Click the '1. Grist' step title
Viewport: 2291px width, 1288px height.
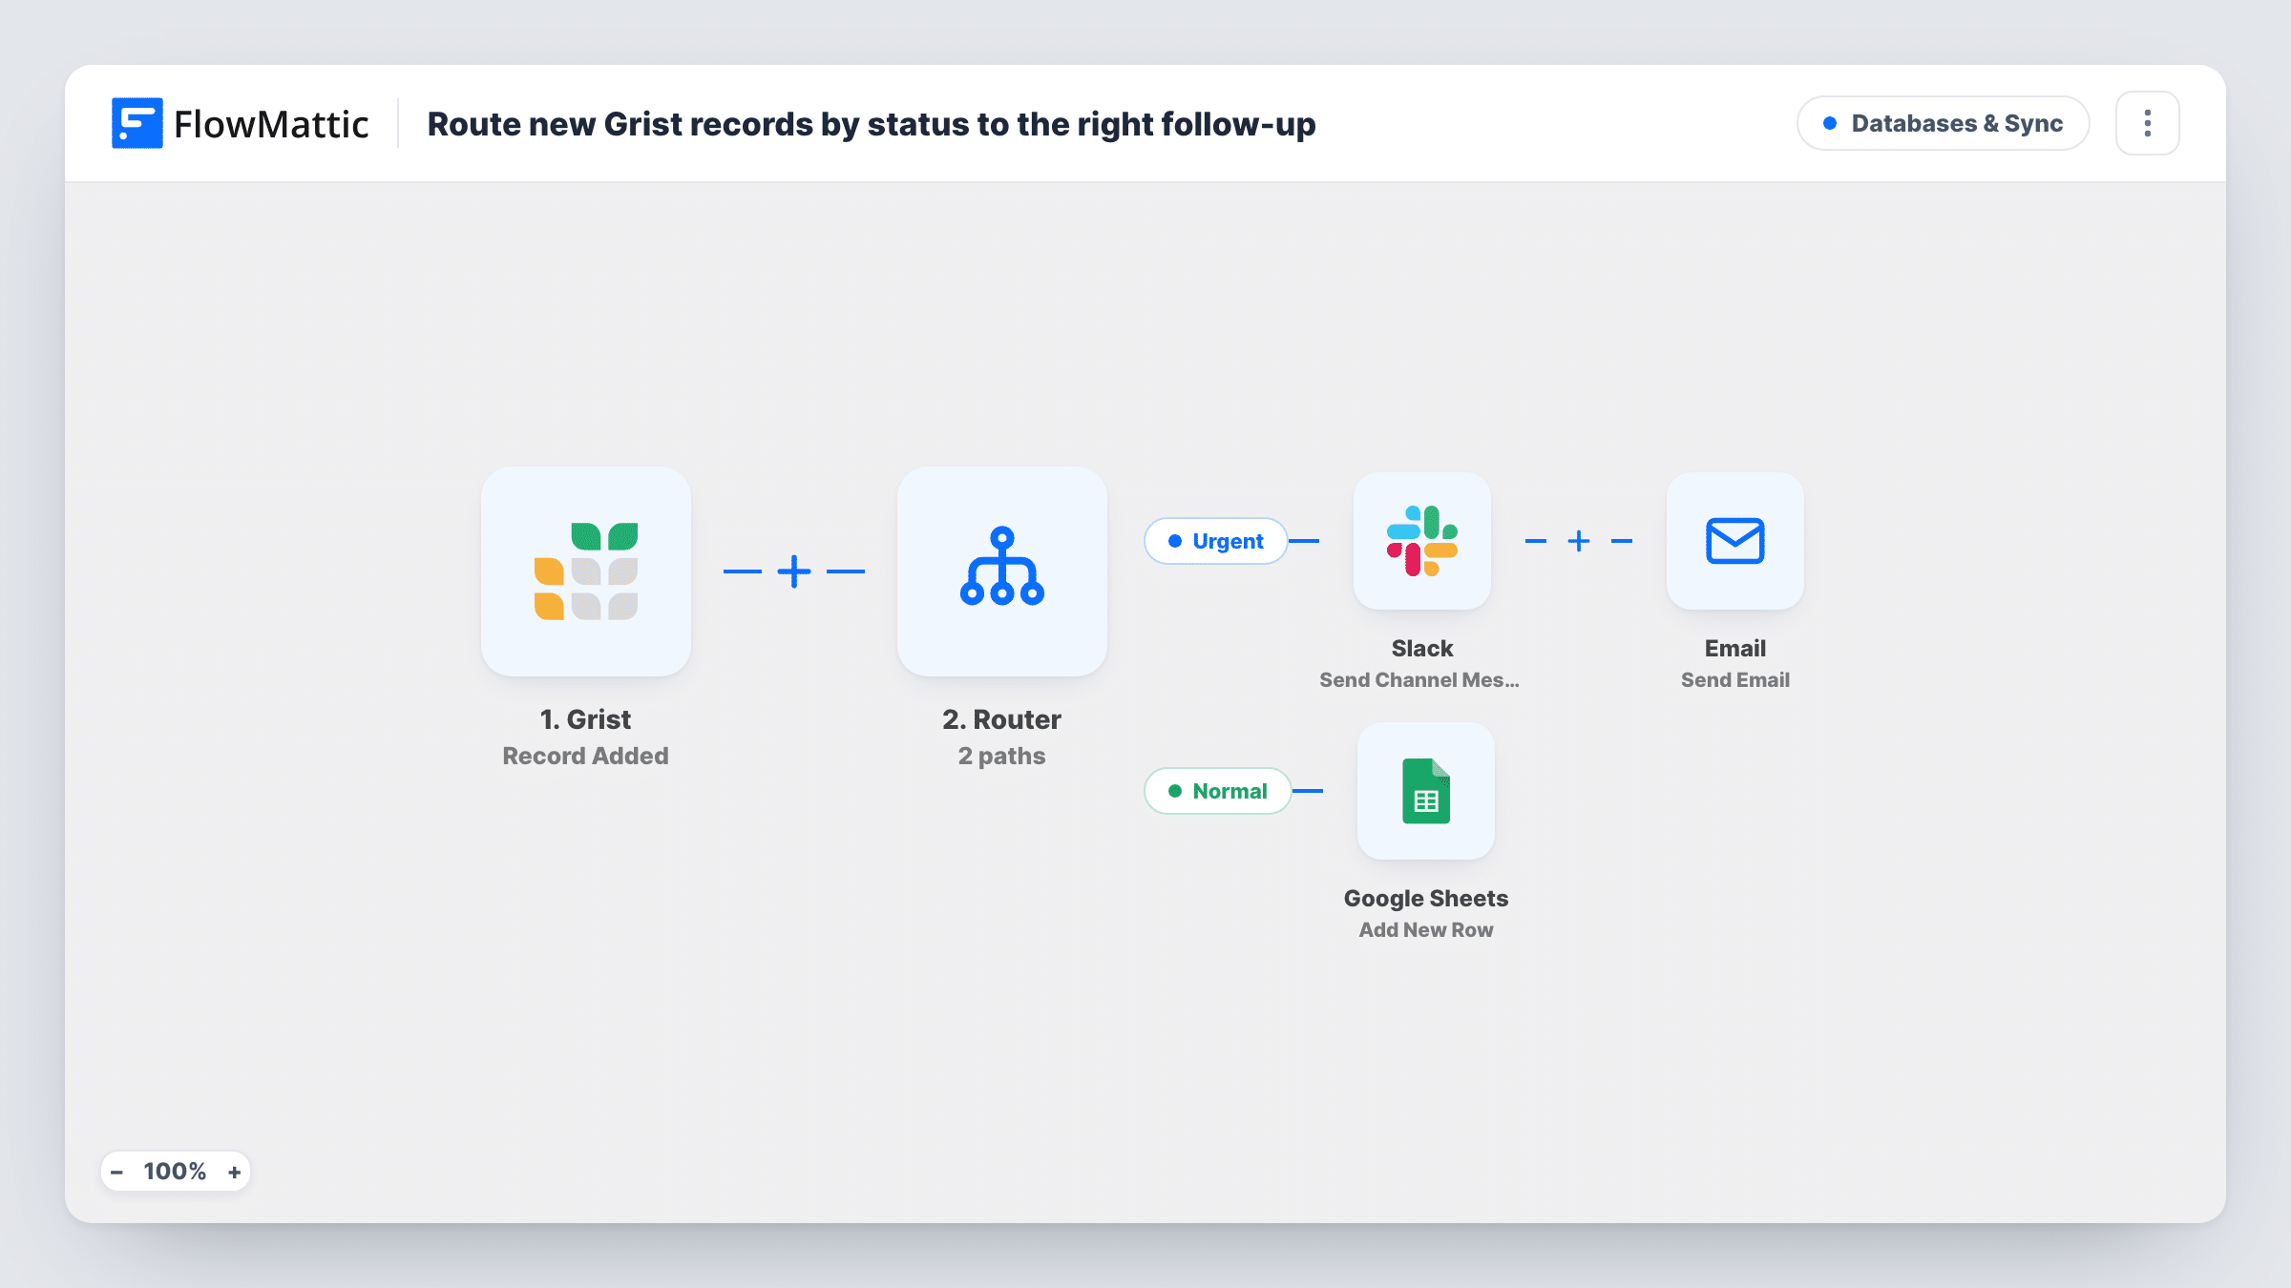pyautogui.click(x=585, y=718)
